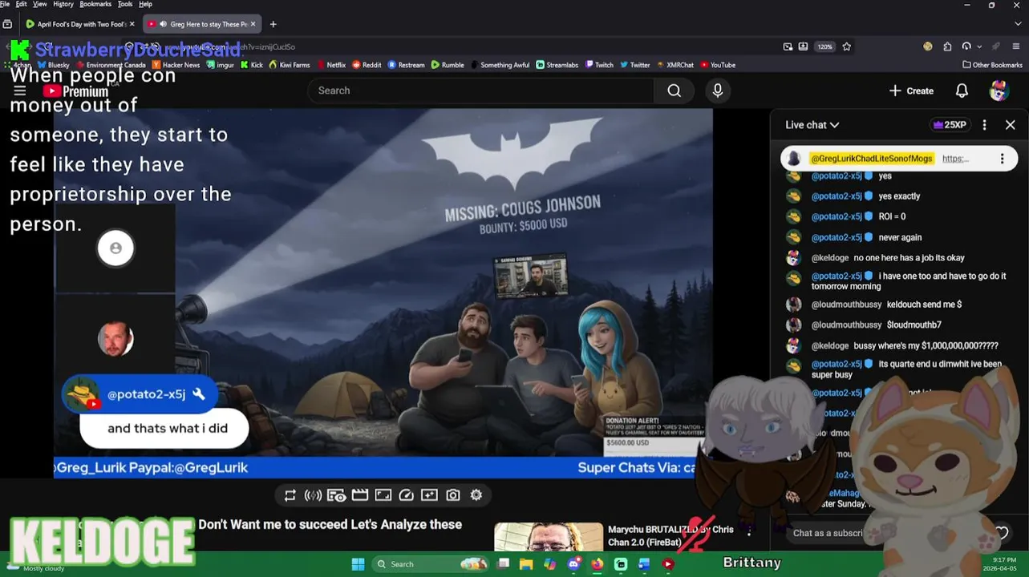Click @potato2-x5j name in 'ROI = 0' message
This screenshot has height=577, width=1029.
(837, 216)
